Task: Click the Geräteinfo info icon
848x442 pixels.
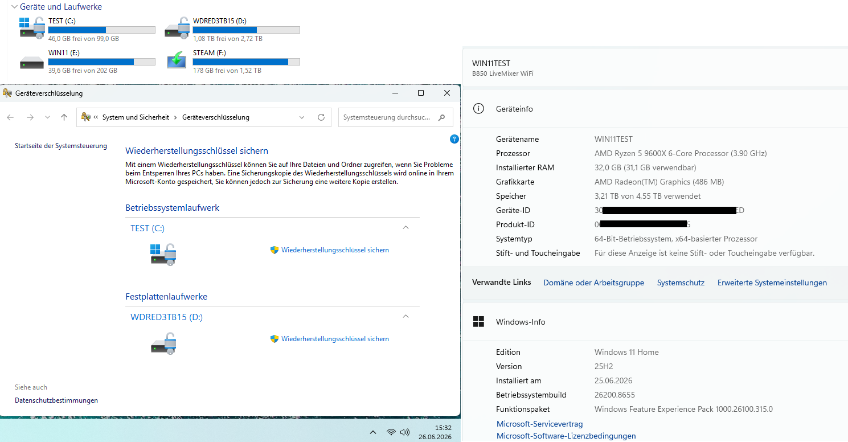Action: click(x=478, y=109)
